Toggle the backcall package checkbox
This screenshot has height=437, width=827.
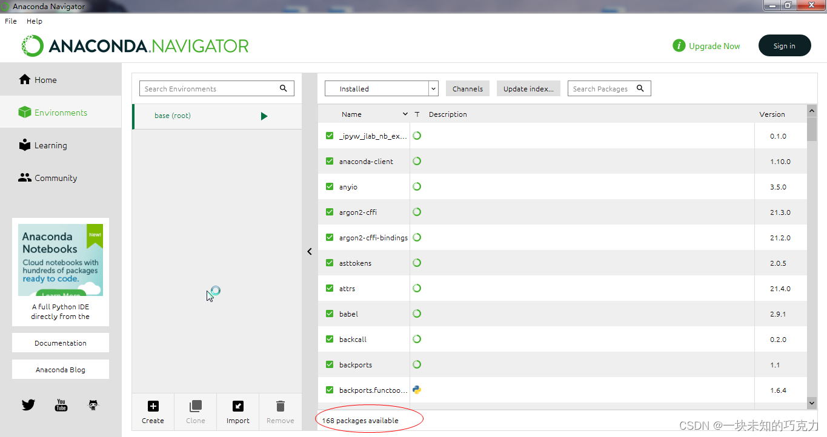tap(330, 339)
